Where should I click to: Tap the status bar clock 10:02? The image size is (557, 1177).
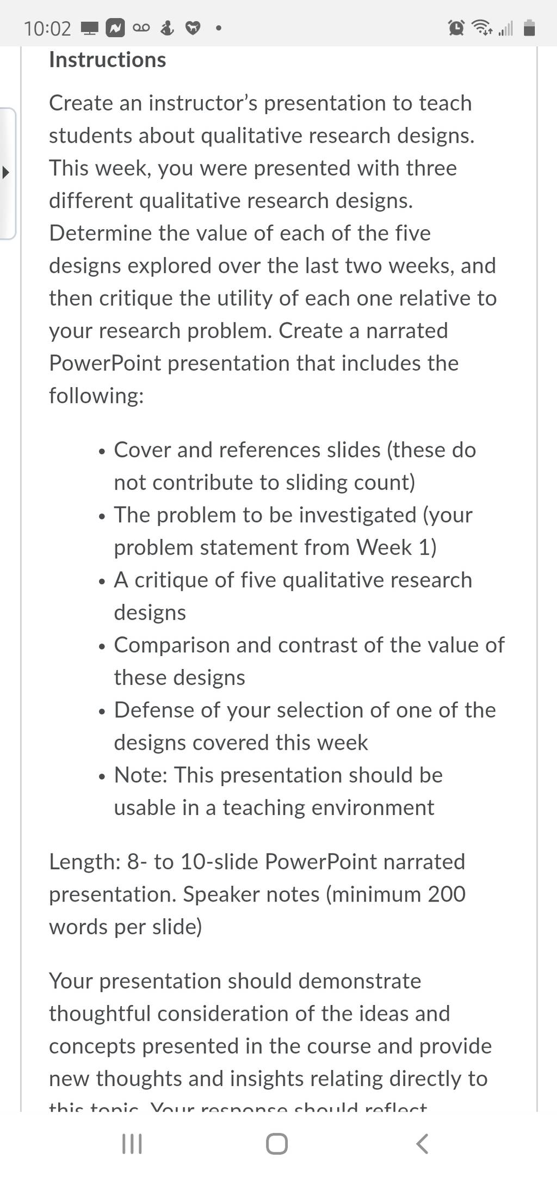point(47,28)
